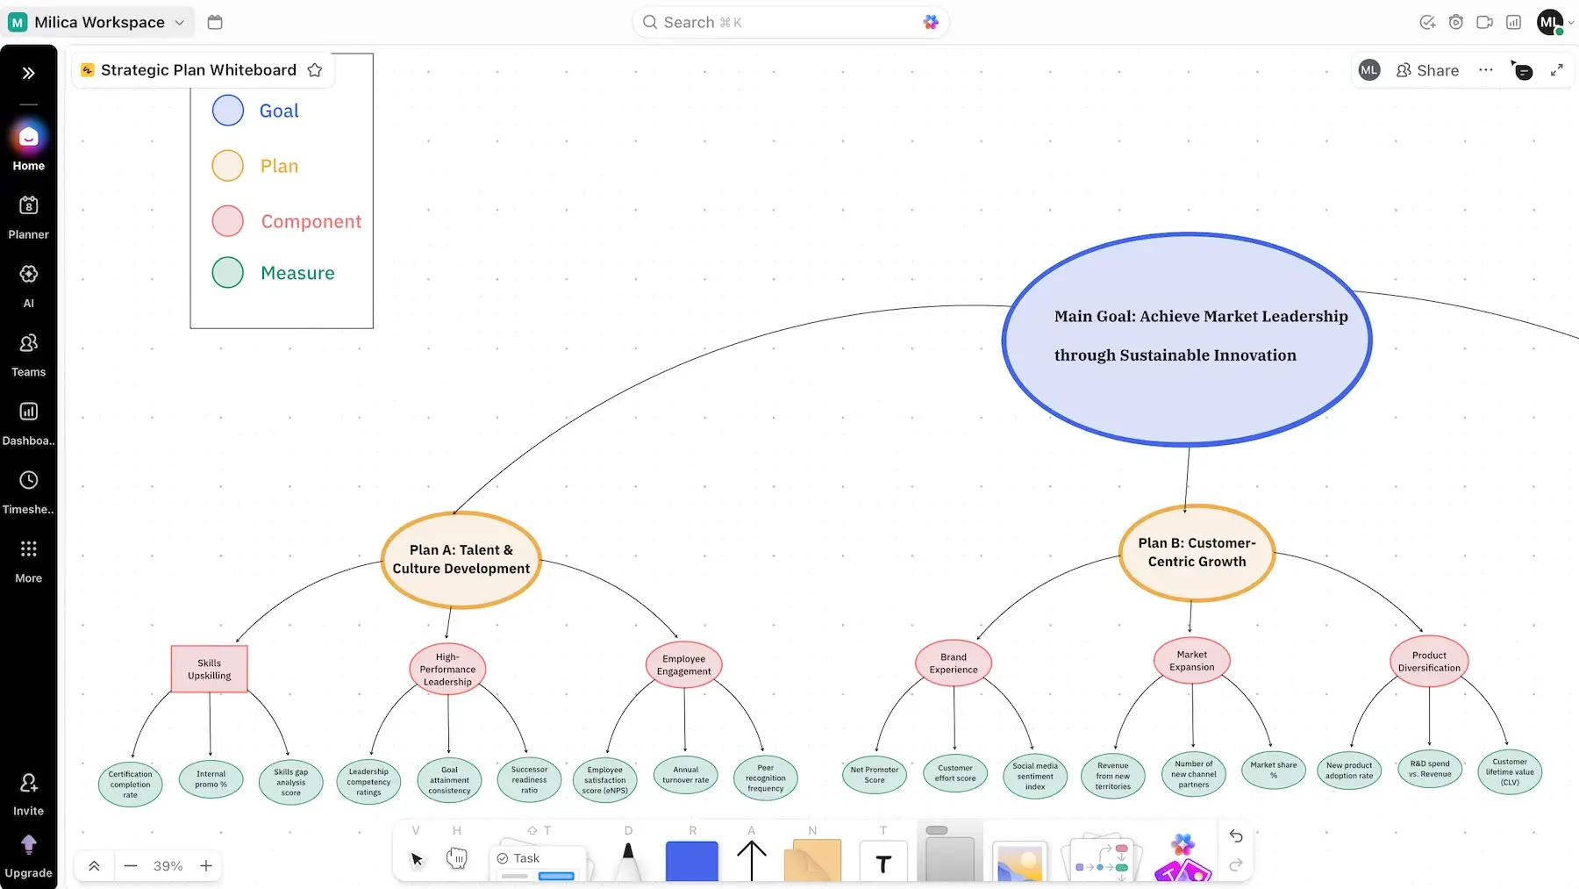Enter fullscreen with the expand arrows icon
Viewport: 1579px width, 889px height.
[x=1557, y=70]
